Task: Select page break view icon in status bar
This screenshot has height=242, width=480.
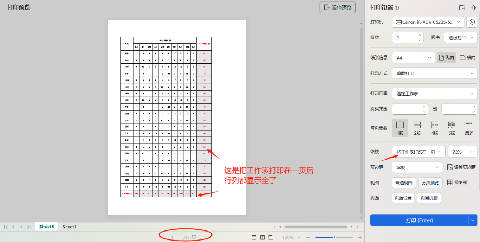Action: (271, 237)
